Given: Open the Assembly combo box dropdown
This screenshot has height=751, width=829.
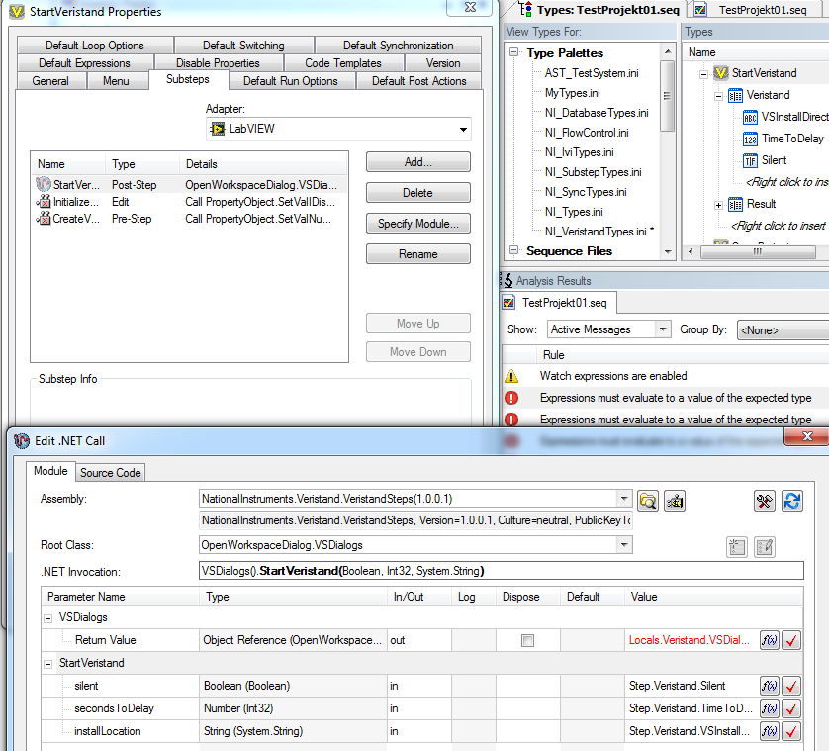Looking at the screenshot, I should click(x=624, y=499).
